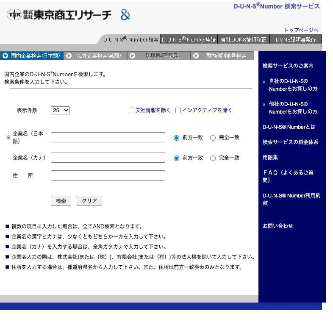Click the 住所 input field
Image resolution: width=333 pixels, height=325 pixels.
pyautogui.click(x=108, y=175)
